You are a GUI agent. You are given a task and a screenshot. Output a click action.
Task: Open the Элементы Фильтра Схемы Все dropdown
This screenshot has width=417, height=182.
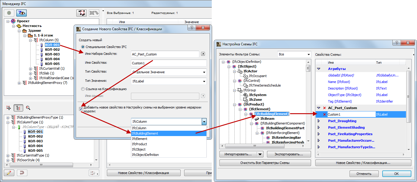point(294,55)
